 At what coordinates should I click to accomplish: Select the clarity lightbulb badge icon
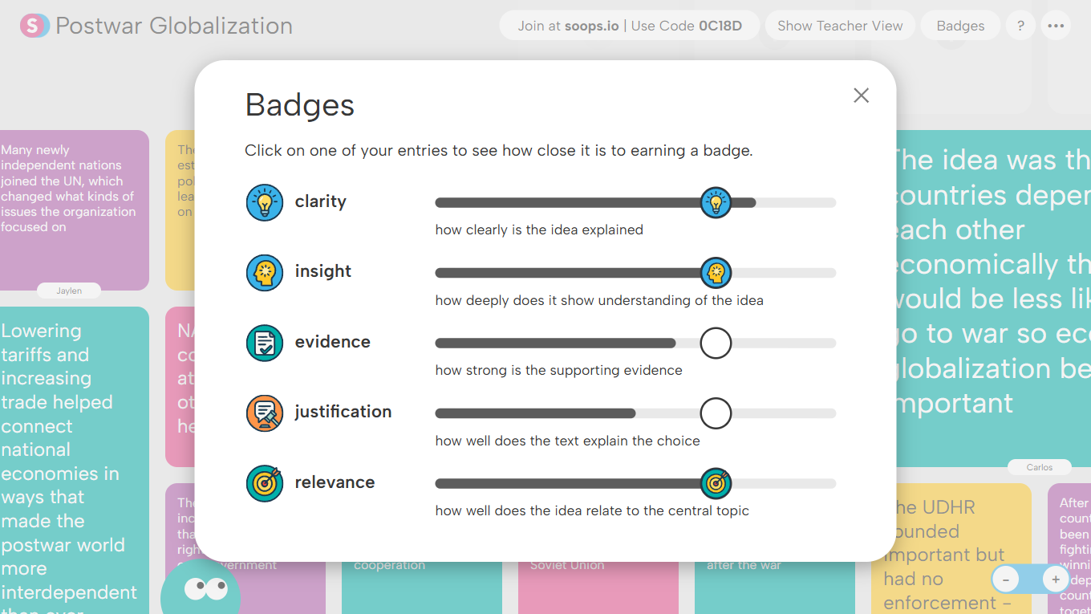(265, 202)
